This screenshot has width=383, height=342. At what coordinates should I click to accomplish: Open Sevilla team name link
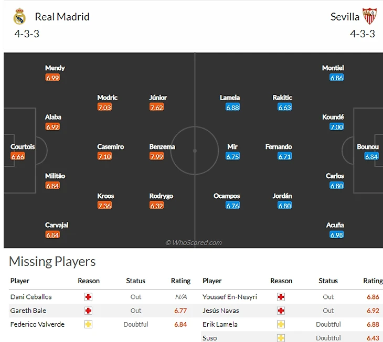tap(345, 17)
